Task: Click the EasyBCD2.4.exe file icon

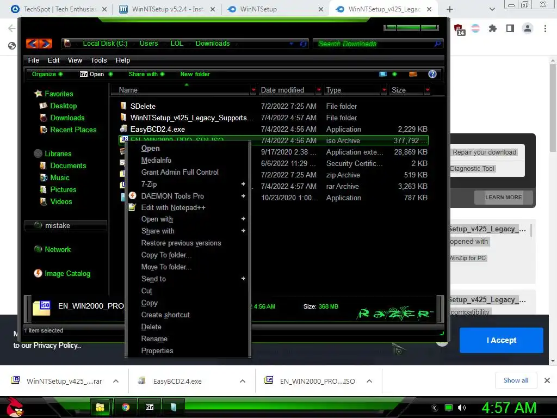Action: (x=123, y=128)
